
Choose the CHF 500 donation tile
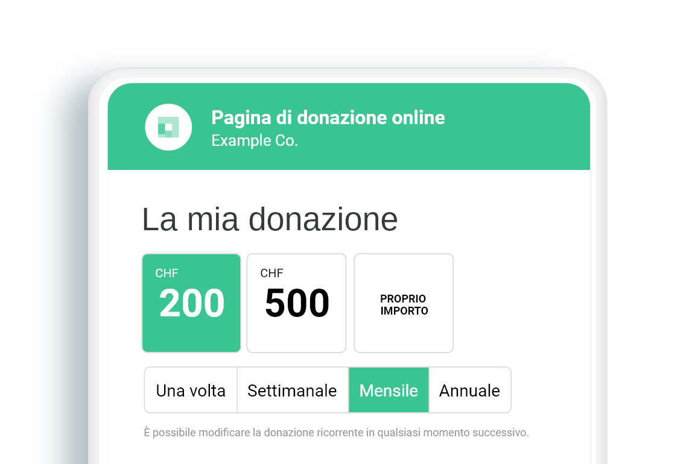pos(296,303)
